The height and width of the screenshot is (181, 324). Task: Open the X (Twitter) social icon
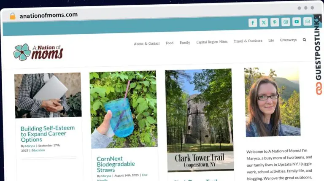click(264, 23)
